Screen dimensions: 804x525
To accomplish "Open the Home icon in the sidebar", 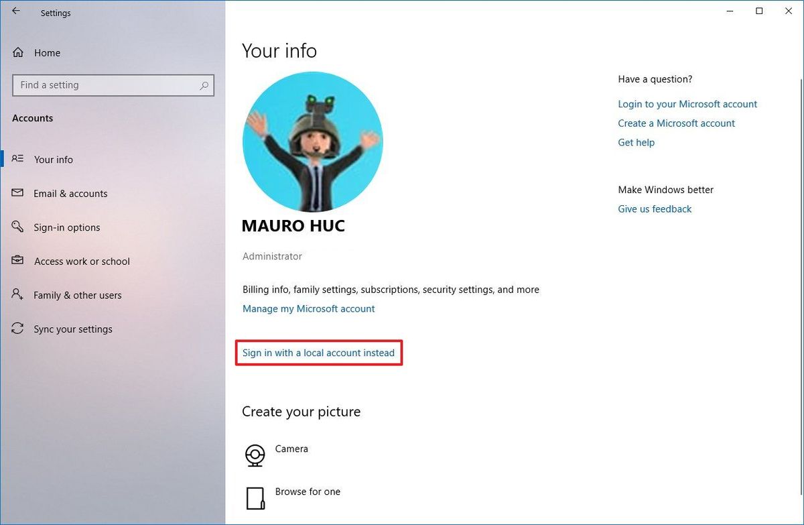I will pos(17,52).
